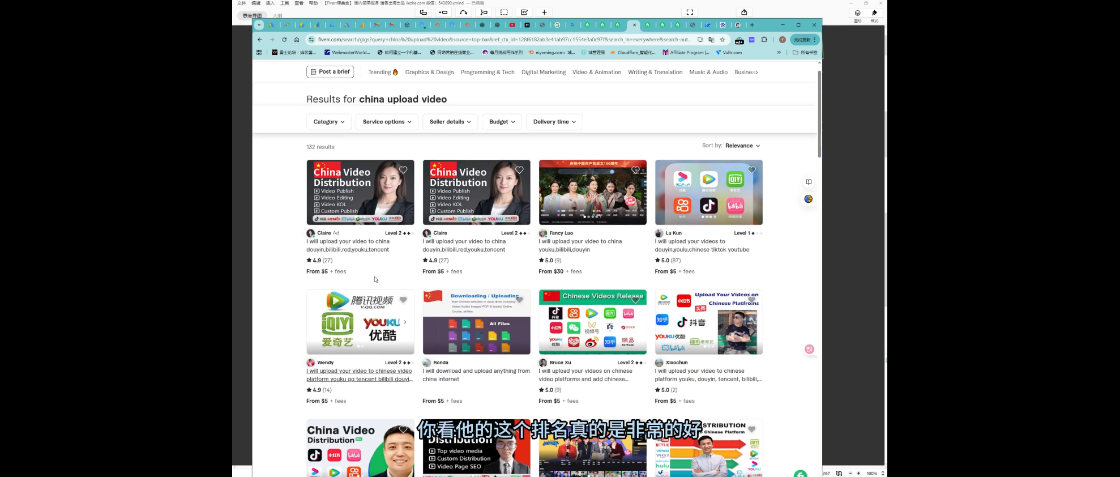
Task: Expand the Category filter dropdown
Action: (329, 122)
